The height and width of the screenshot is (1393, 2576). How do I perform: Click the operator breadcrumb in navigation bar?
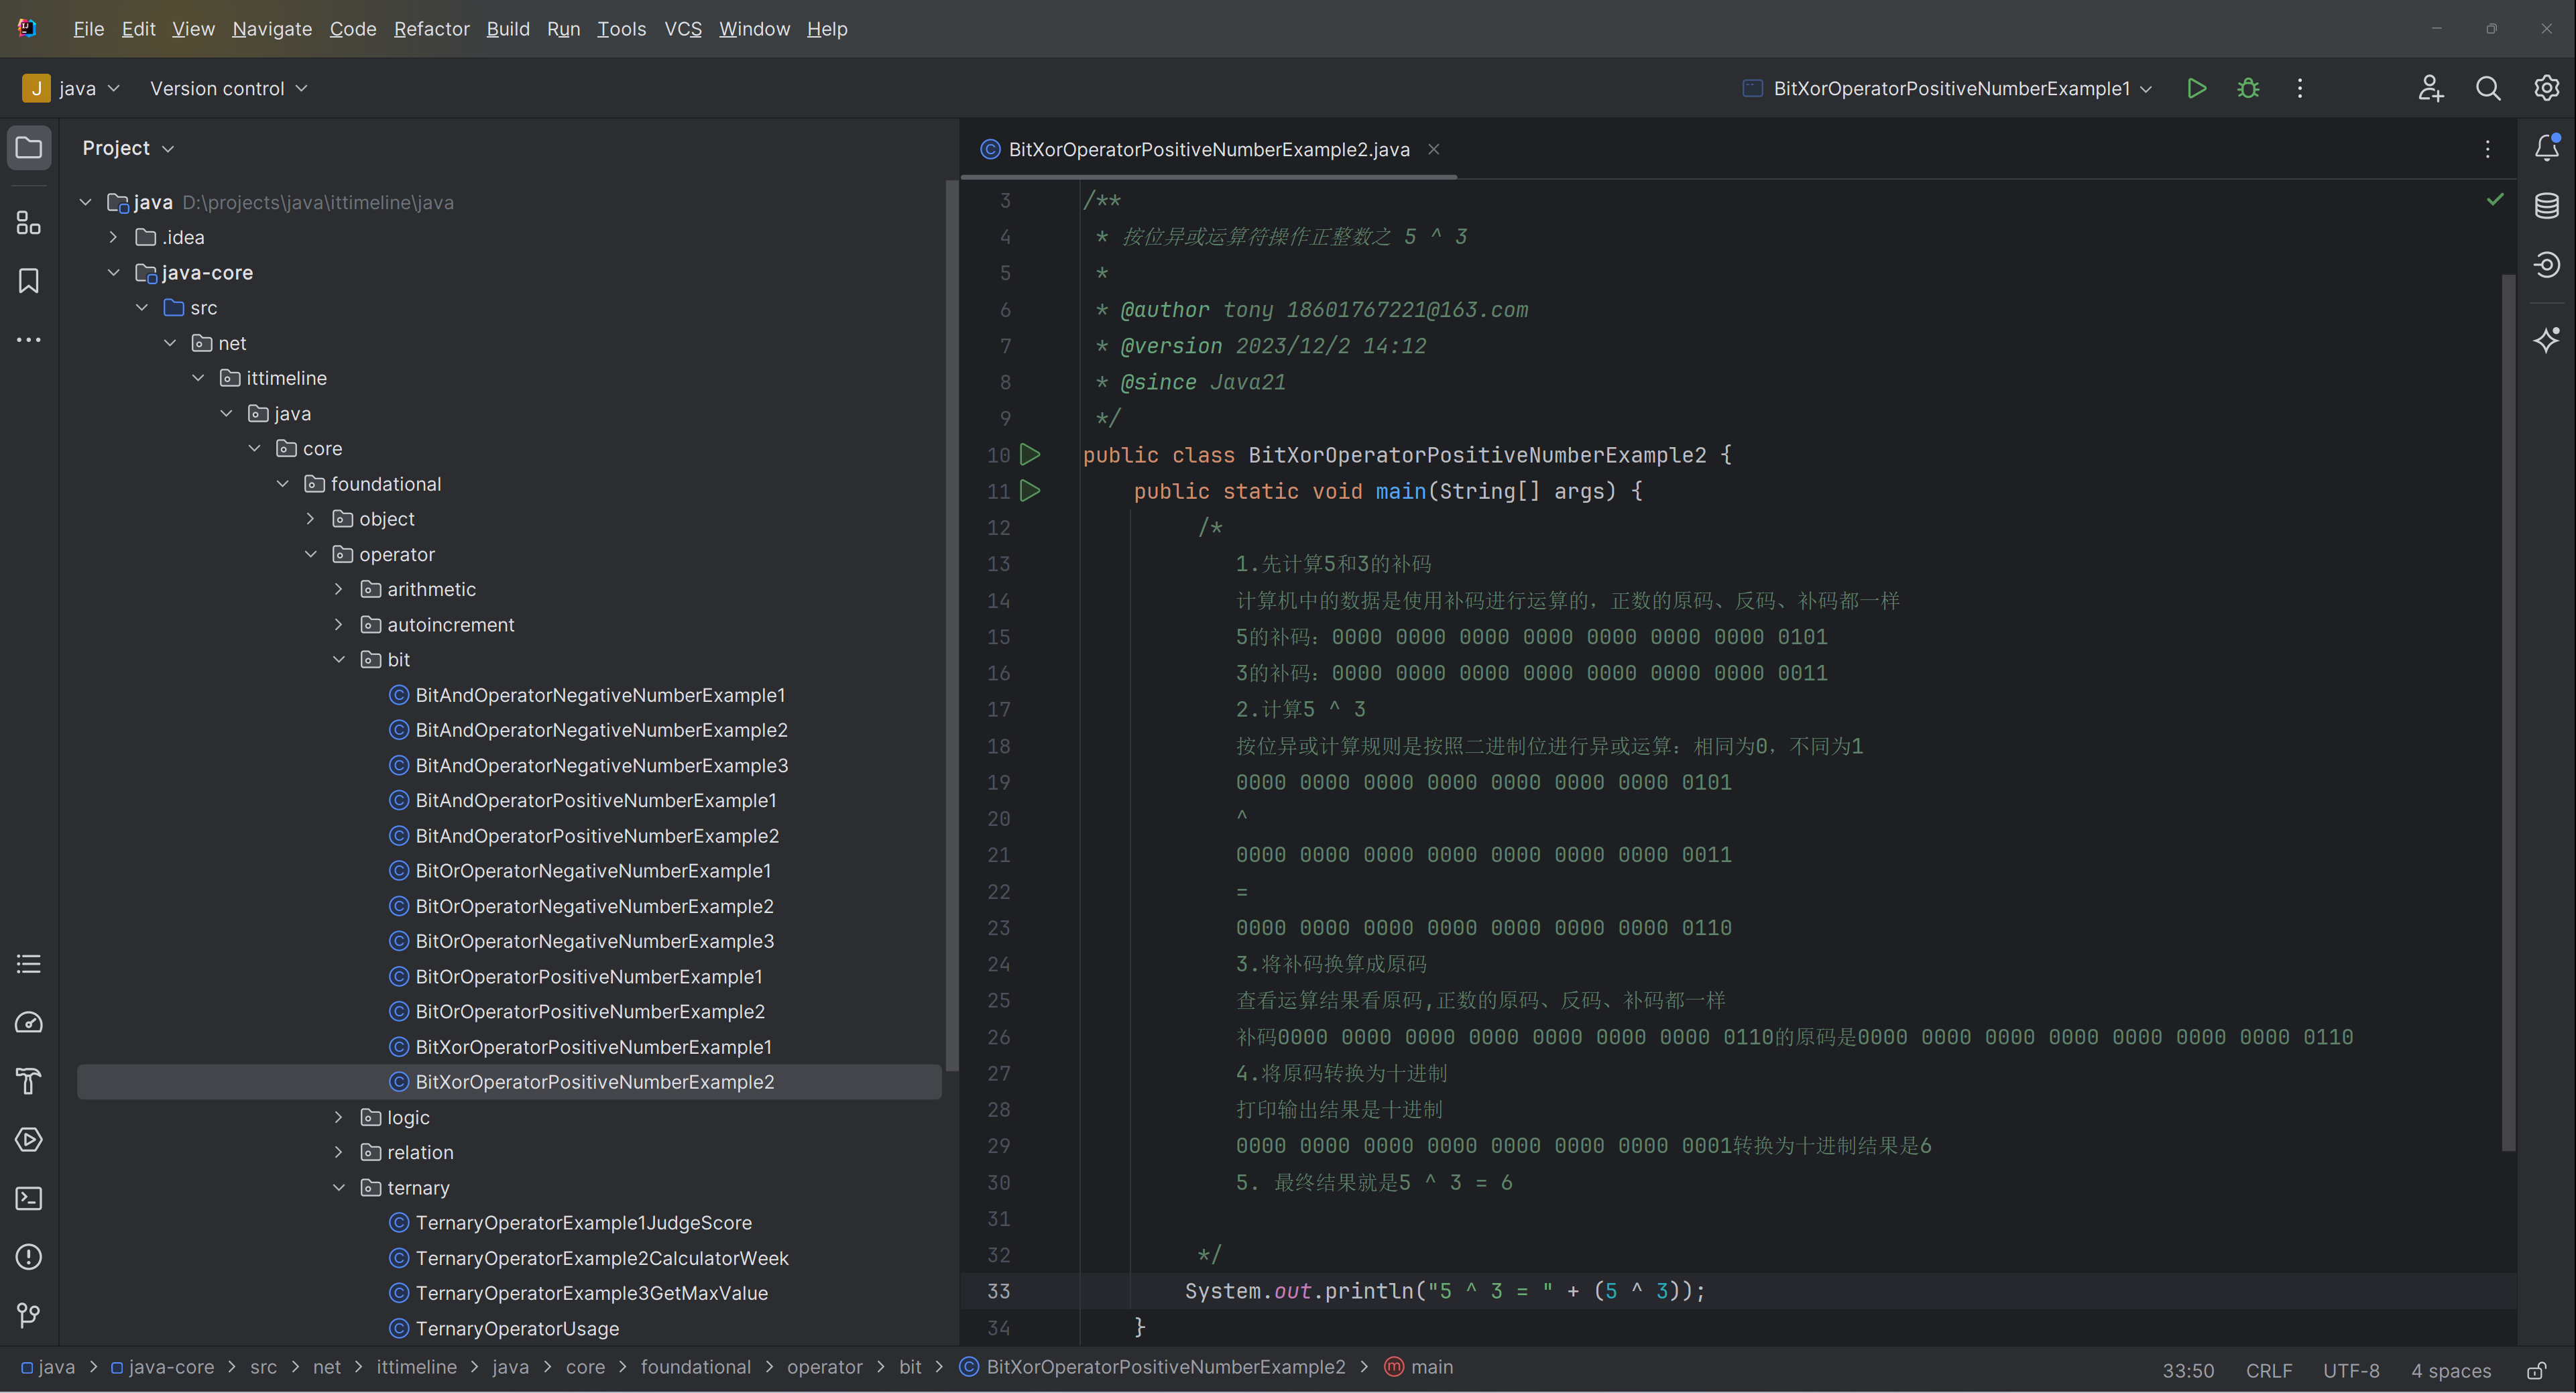pyautogui.click(x=824, y=1367)
